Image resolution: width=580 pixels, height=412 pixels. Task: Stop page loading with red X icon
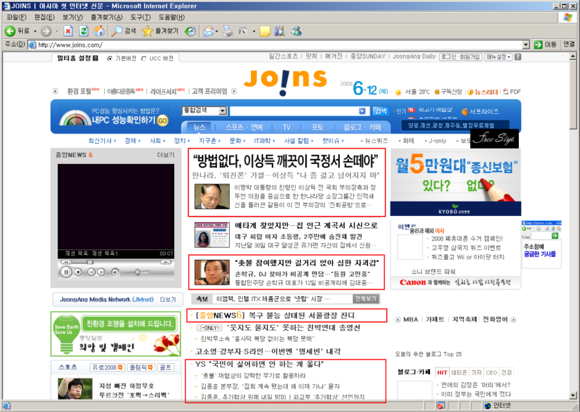[68, 31]
